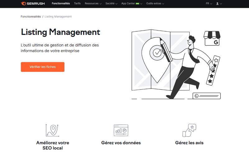This screenshot has width=249, height=166.
Task: Click the data dashboard chart icon
Action: (121, 130)
